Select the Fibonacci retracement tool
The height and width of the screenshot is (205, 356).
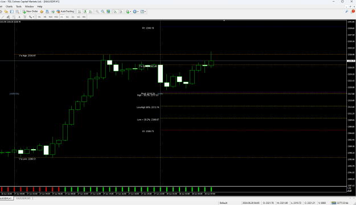14,17
